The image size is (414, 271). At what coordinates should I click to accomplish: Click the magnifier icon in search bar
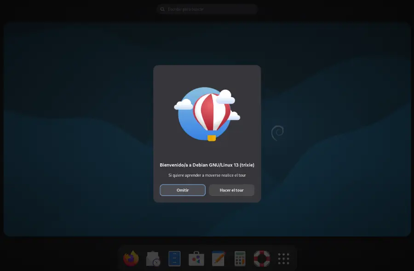click(162, 9)
